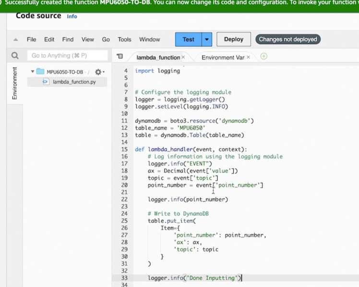This screenshot has height=287, width=359.
Task: Focus the Go to Anything search field
Action: tap(67, 56)
